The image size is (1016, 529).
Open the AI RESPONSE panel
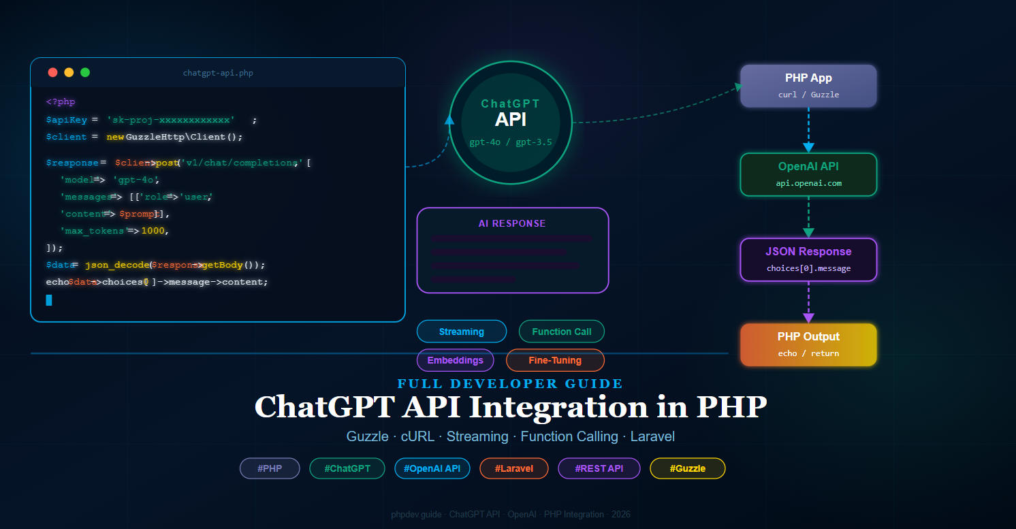(512, 250)
